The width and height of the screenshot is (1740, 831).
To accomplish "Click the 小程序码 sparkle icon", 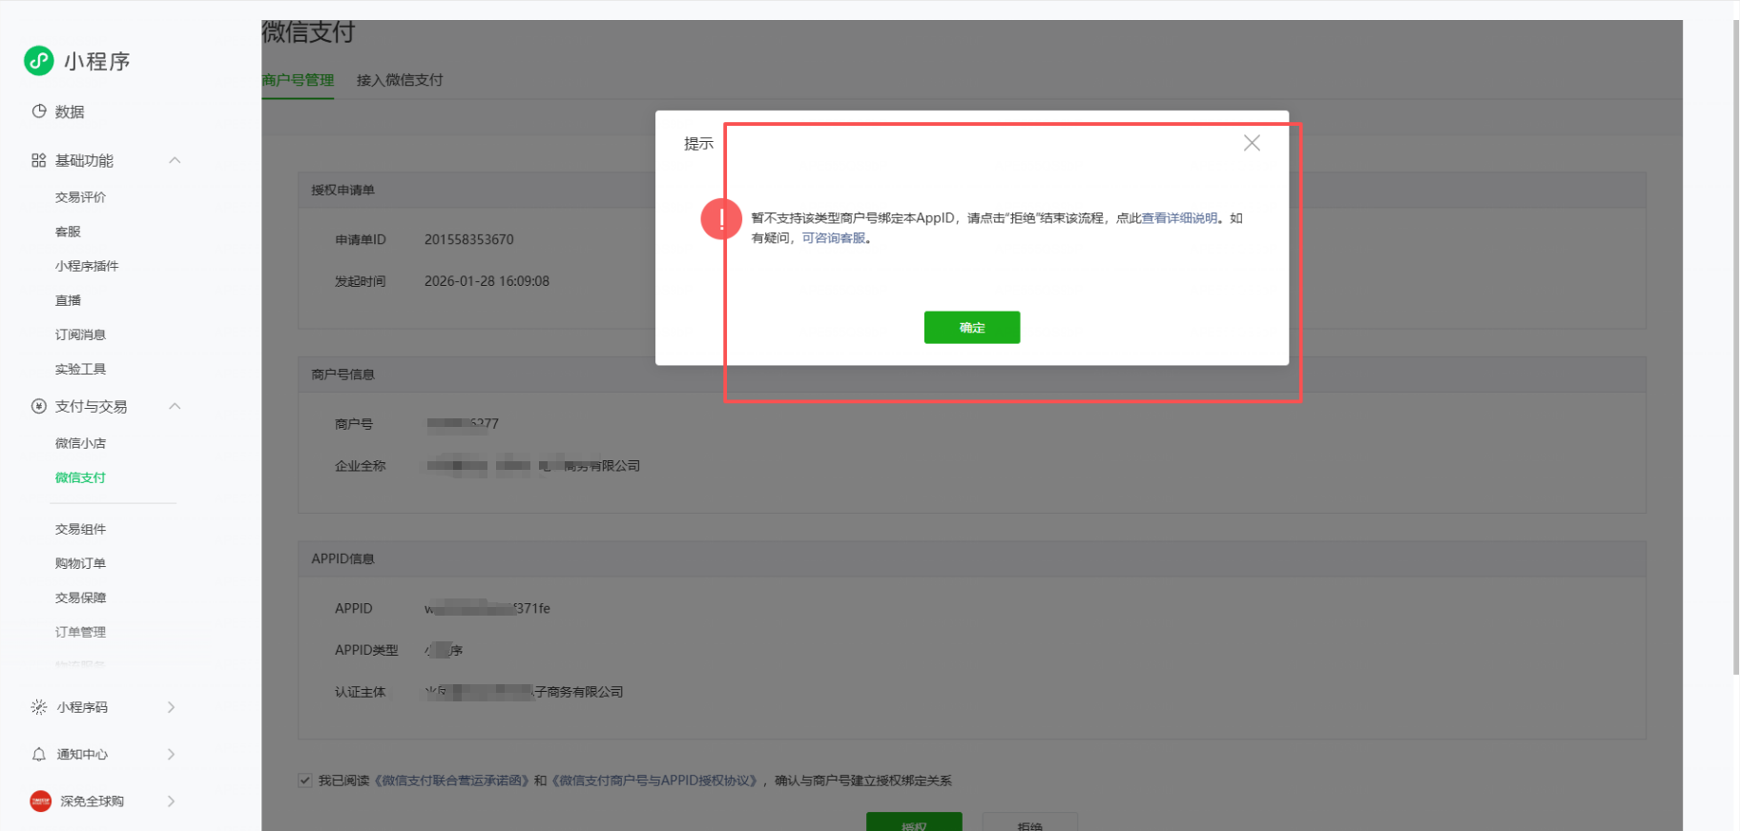I will [x=39, y=707].
